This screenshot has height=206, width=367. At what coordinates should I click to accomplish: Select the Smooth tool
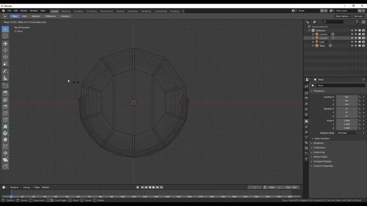coord(5,140)
